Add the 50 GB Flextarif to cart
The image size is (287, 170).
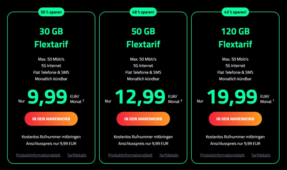click(x=143, y=119)
